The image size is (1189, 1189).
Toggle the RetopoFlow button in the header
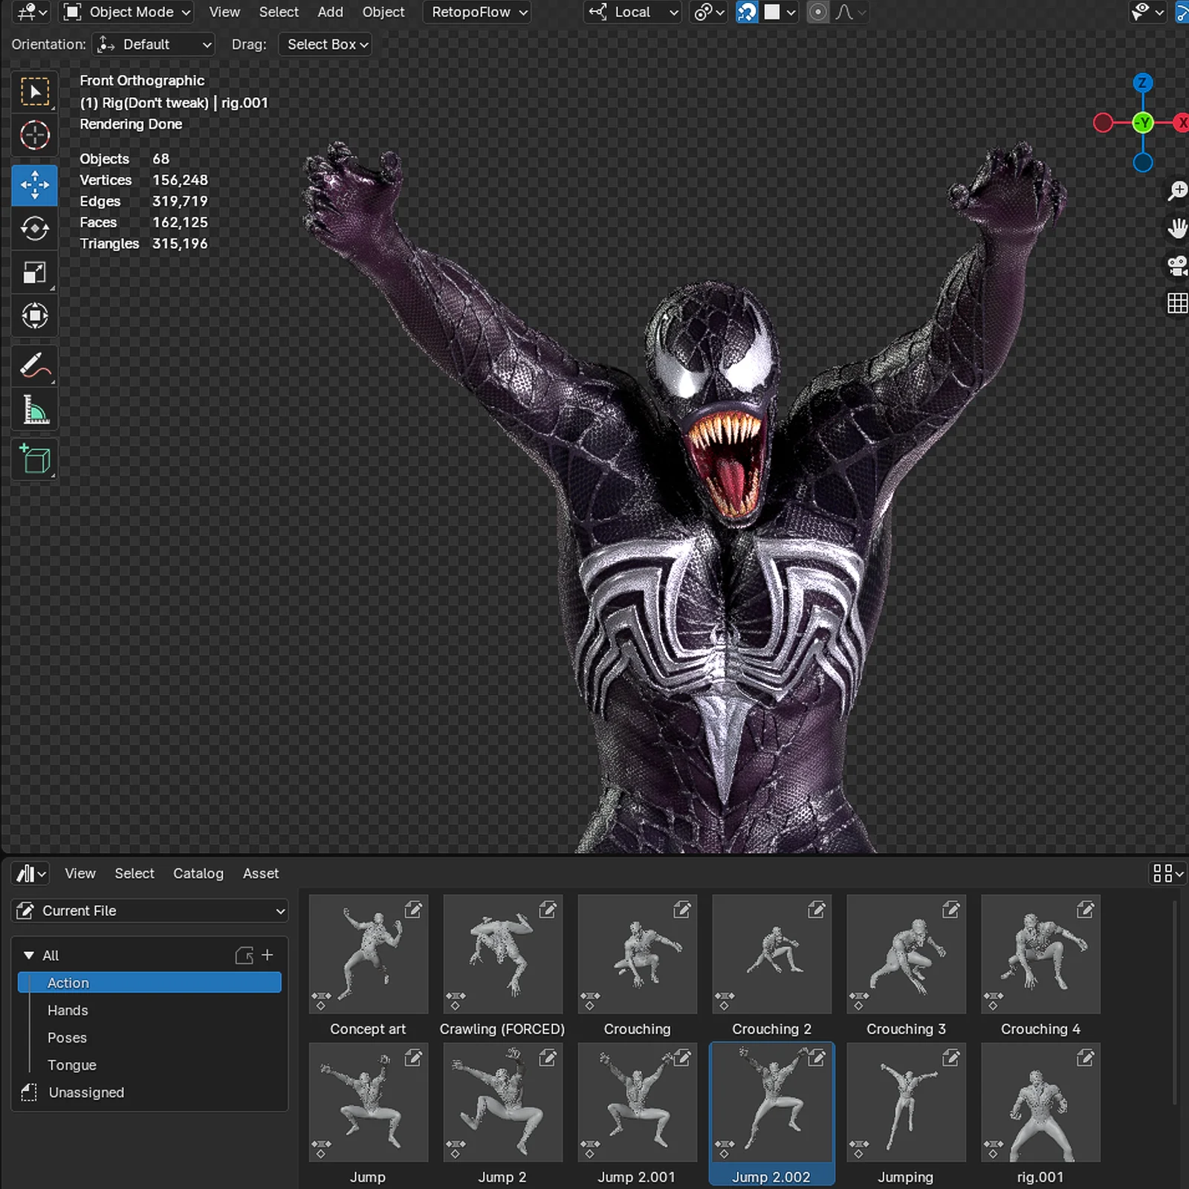point(476,12)
